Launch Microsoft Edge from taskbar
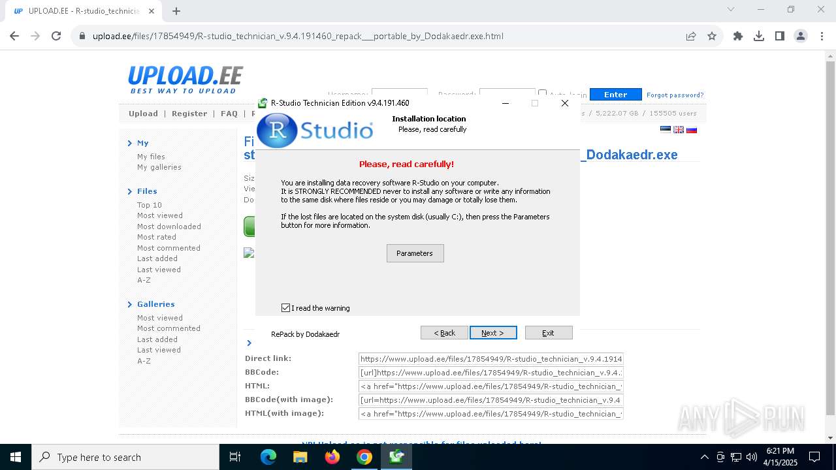Screen dimensions: 836x470 [x=268, y=457]
